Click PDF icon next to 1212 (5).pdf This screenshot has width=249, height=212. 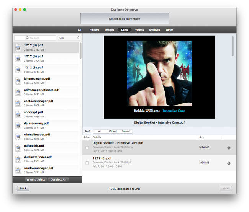pyautogui.click(x=18, y=59)
